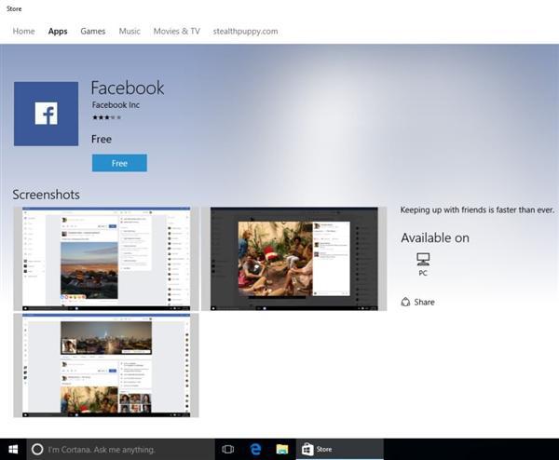Click the stealthpuppy.com account link

[245, 31]
